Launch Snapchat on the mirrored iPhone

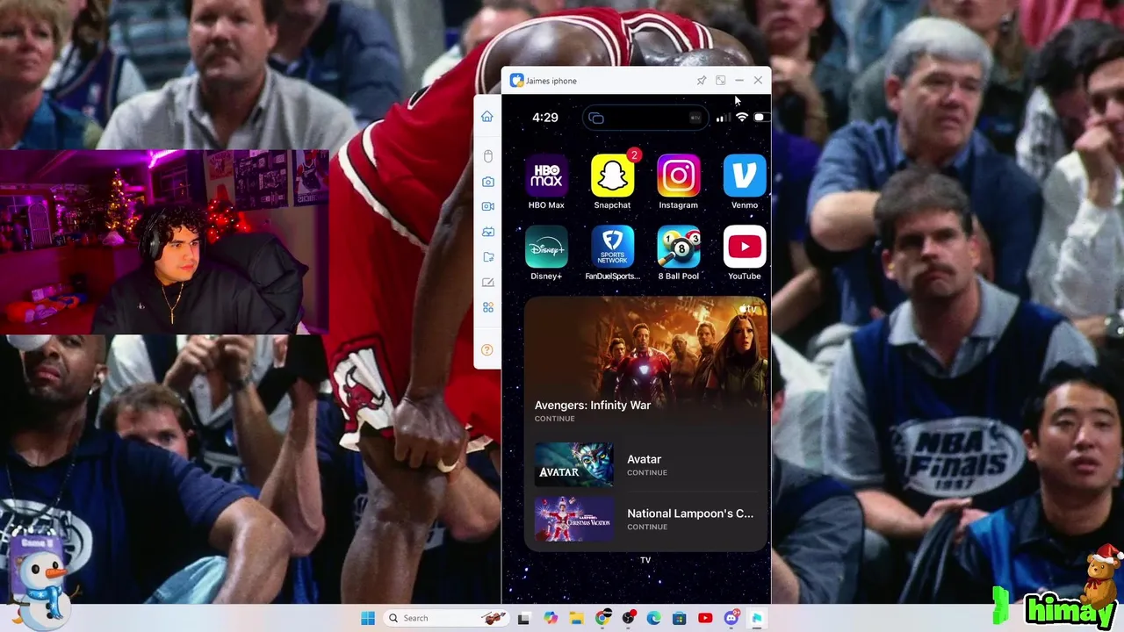(x=612, y=176)
